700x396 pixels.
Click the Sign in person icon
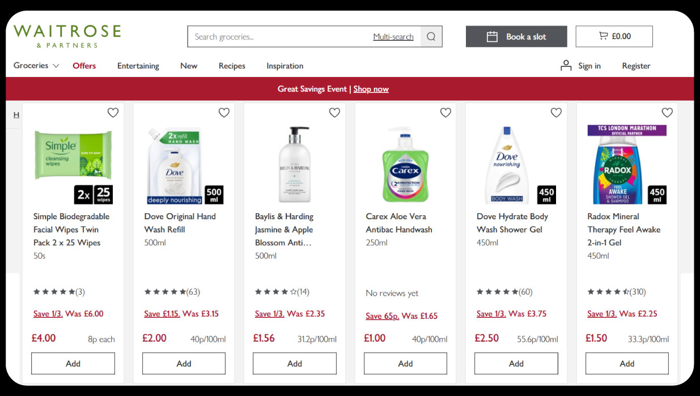click(x=566, y=66)
